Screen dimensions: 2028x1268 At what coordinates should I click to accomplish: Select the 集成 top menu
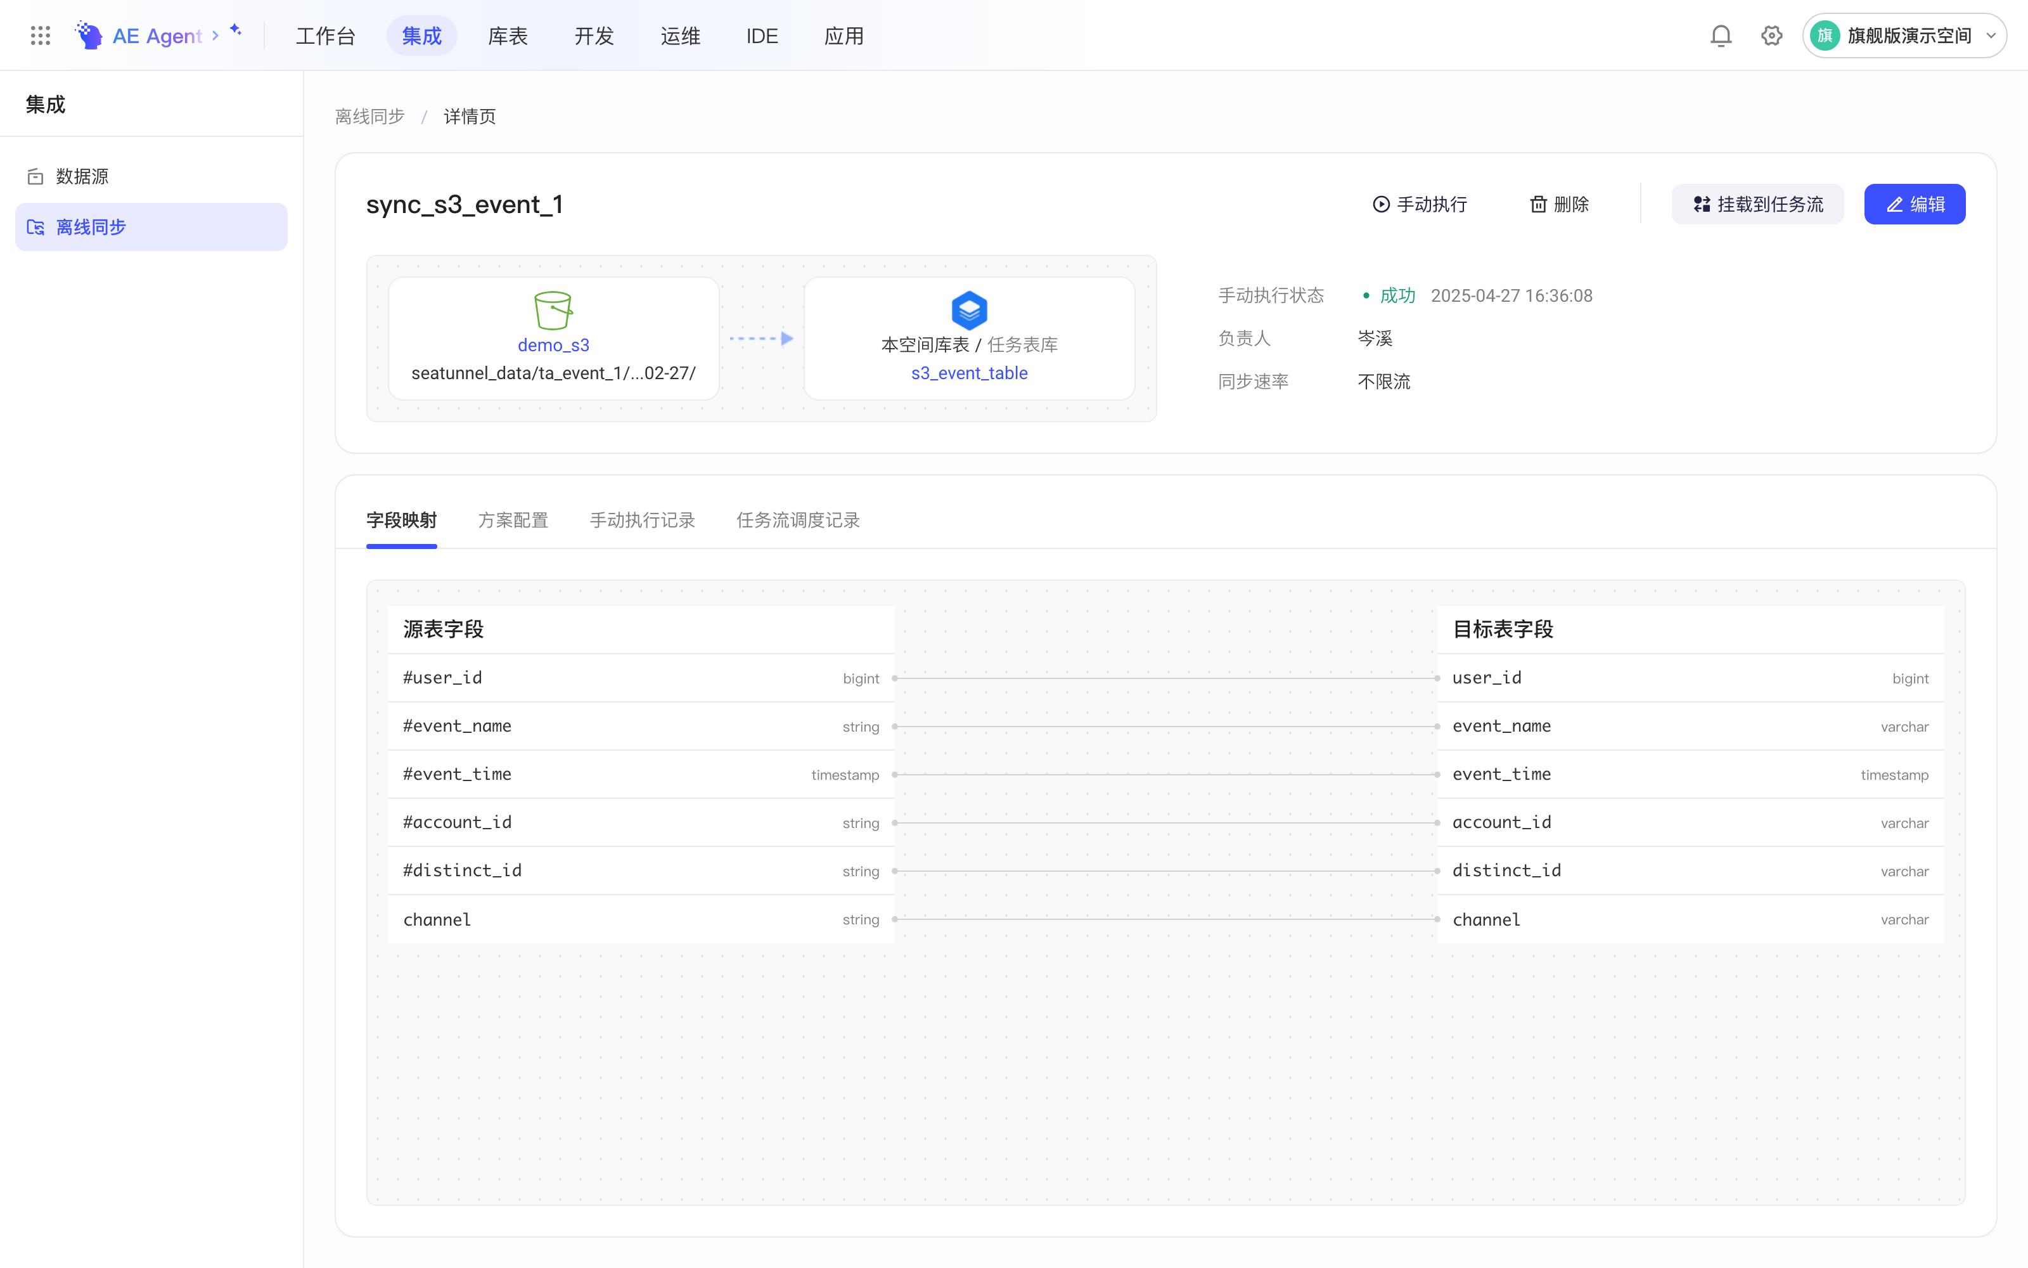point(421,36)
